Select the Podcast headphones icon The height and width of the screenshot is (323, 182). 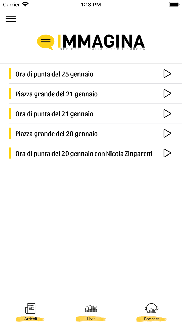point(152,308)
